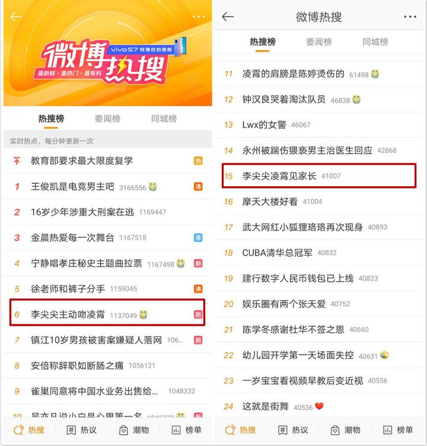Open trending topic 教育部要求最大限度复学

click(108, 161)
